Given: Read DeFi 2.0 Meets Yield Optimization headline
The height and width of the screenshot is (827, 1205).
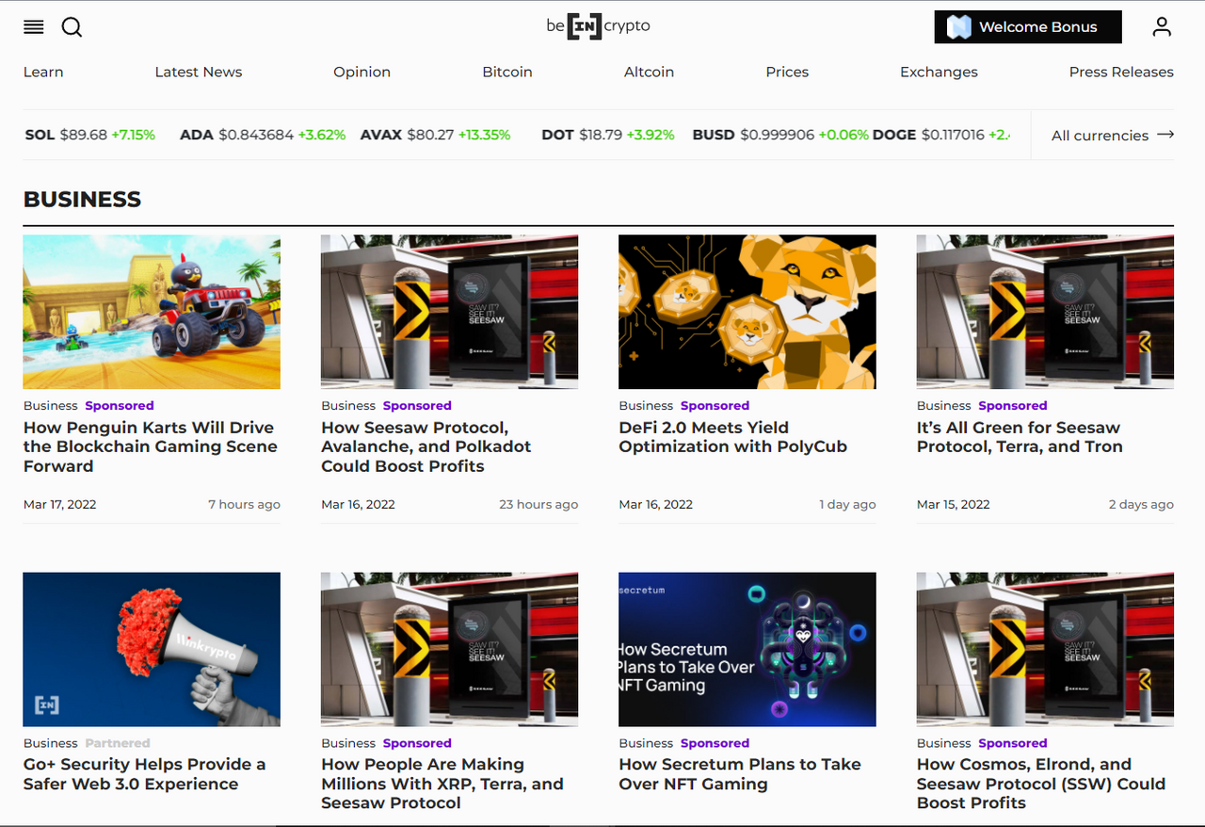Looking at the screenshot, I should click(x=733, y=437).
